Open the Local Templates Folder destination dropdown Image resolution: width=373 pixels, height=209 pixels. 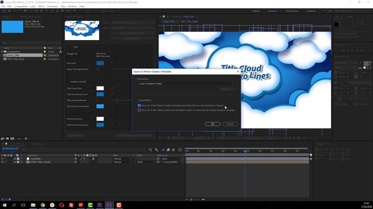186,84
